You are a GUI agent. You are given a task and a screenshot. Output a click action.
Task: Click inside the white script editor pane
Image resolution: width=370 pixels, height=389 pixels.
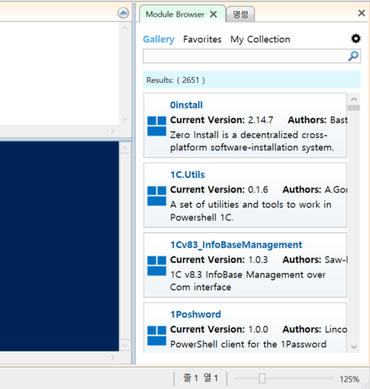point(59,73)
